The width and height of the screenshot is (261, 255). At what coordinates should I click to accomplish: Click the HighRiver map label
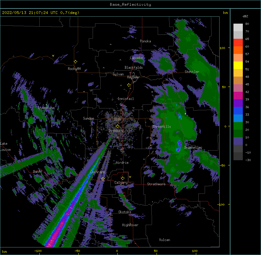(130, 225)
